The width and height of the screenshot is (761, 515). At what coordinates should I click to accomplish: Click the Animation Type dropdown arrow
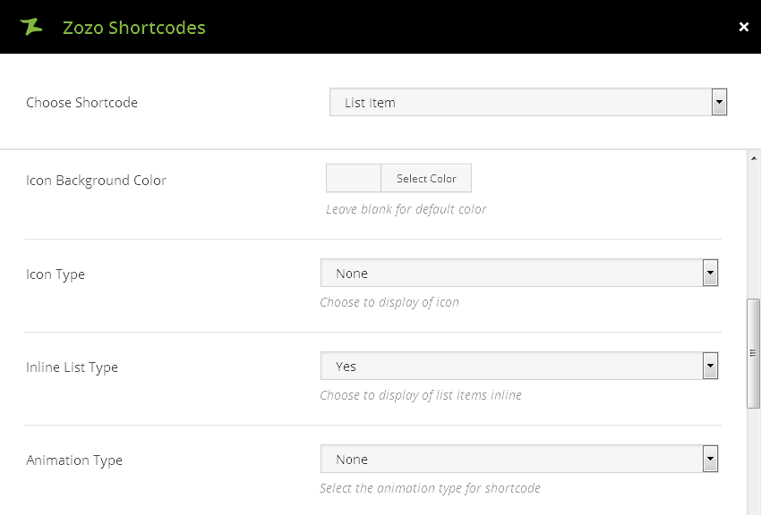click(710, 459)
